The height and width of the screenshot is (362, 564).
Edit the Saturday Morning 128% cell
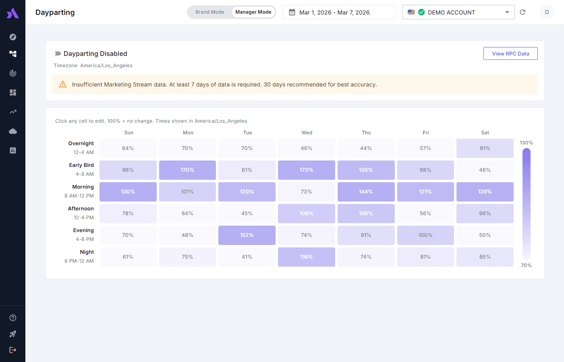pos(485,192)
